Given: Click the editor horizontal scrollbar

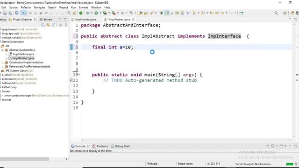Looking at the screenshot, I should 186,140.
